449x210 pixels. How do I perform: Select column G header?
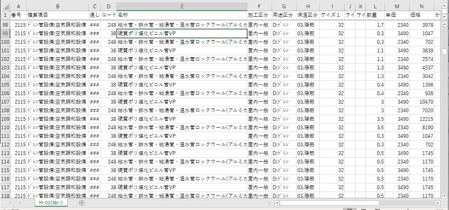[x=284, y=7]
